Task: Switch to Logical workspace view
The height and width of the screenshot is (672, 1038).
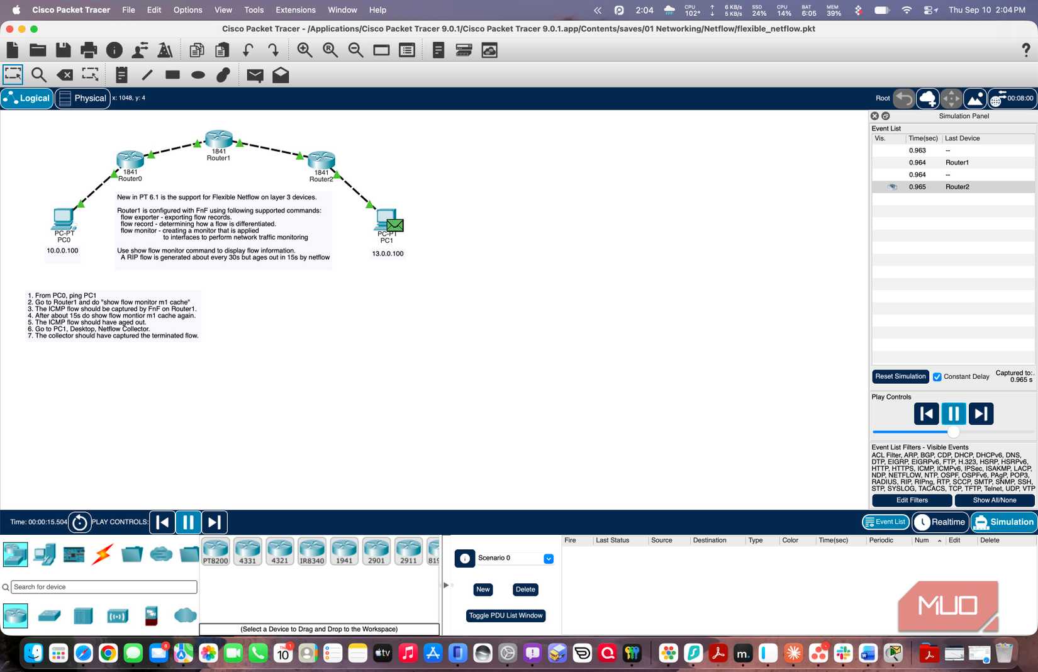Action: (27, 98)
